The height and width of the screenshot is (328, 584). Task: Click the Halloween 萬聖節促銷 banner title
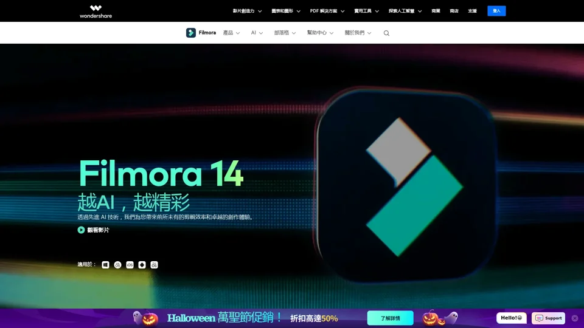[224, 318]
